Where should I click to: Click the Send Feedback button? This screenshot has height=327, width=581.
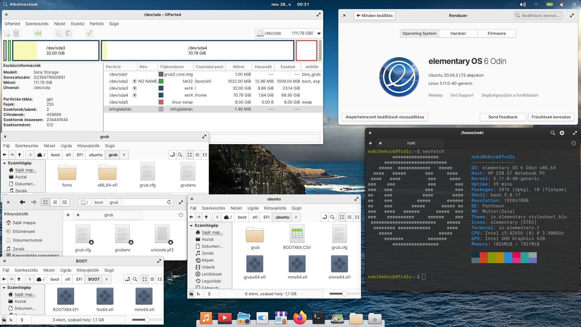503,117
